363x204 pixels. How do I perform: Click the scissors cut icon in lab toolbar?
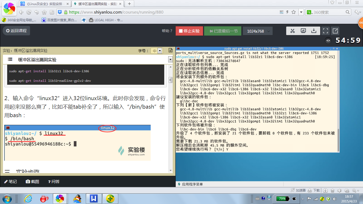coord(293,31)
